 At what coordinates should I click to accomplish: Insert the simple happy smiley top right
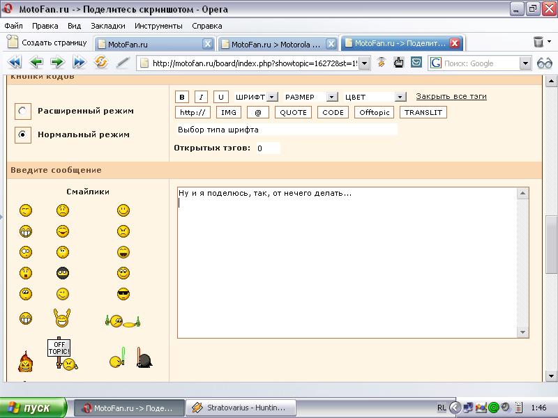click(x=123, y=210)
